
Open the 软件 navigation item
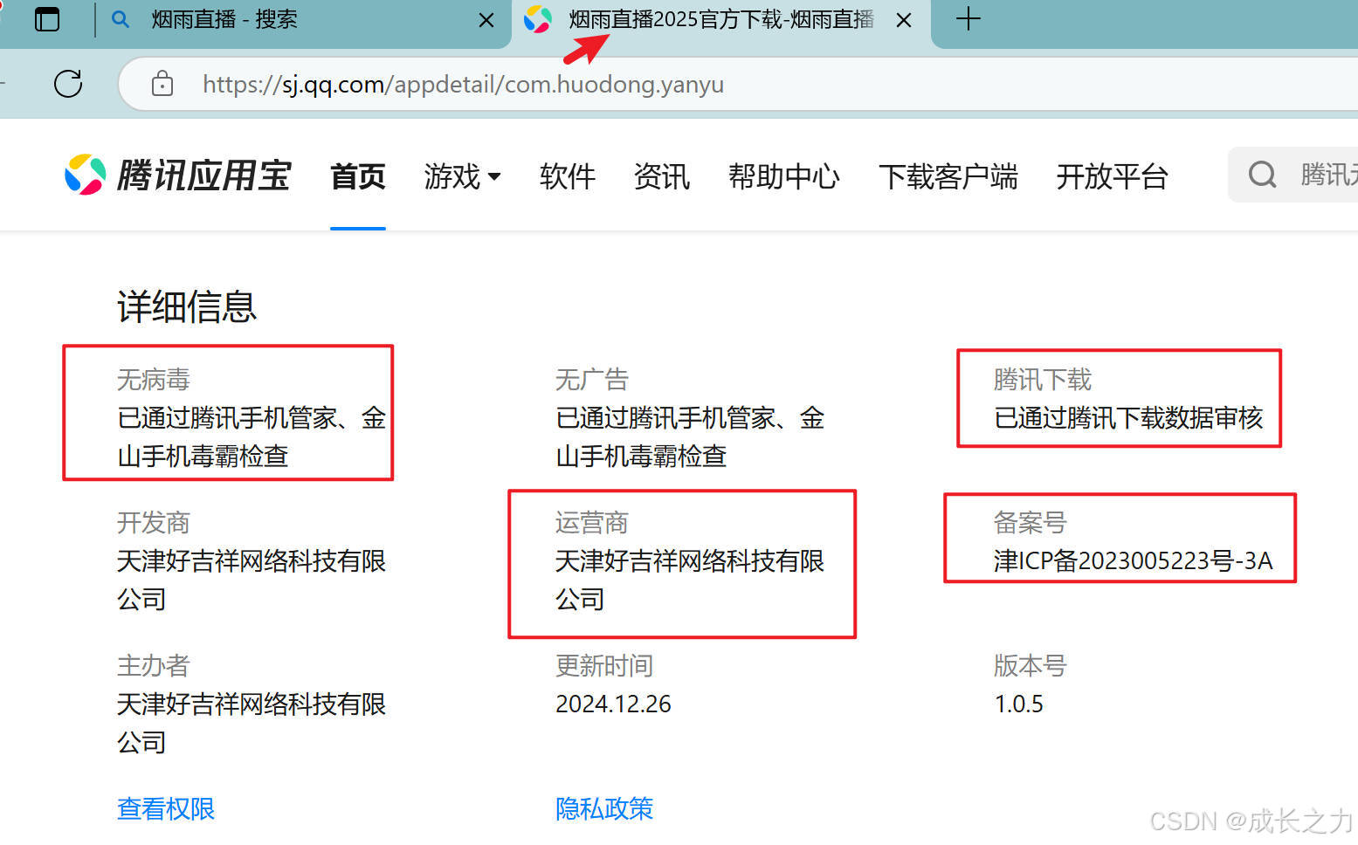tap(568, 176)
